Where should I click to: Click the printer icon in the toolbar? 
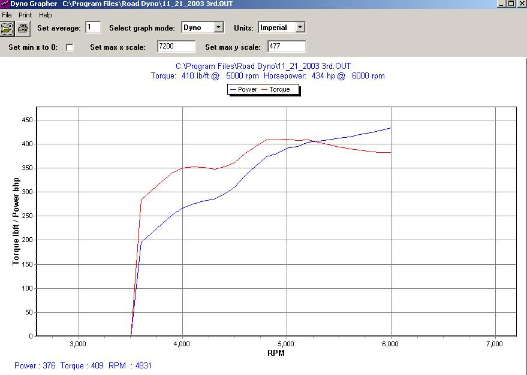pos(23,28)
